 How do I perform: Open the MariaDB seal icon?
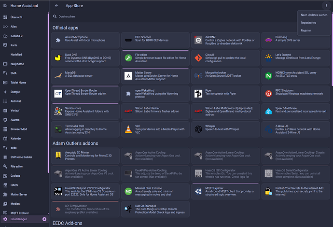58,76
